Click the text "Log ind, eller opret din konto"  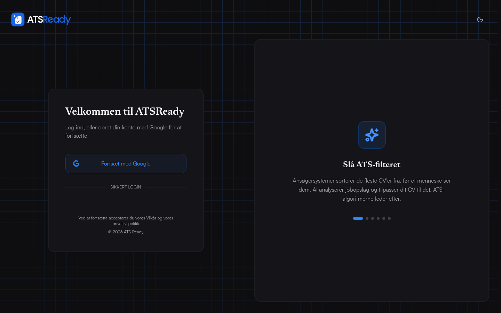(100, 128)
